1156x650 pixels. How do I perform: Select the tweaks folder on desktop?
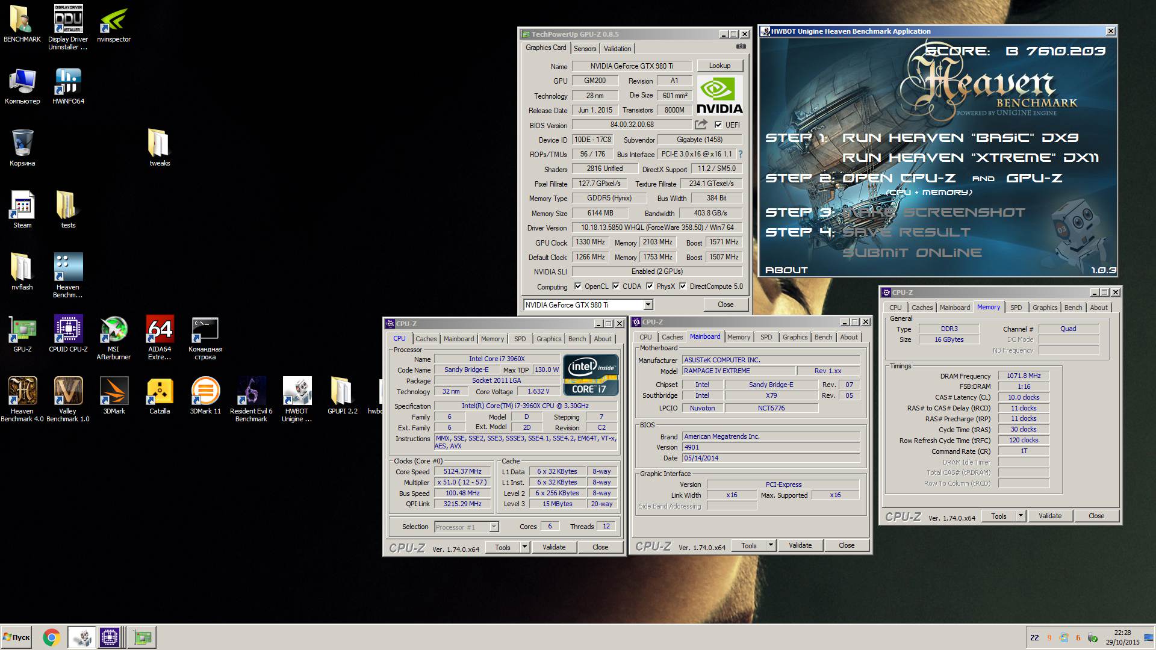160,148
